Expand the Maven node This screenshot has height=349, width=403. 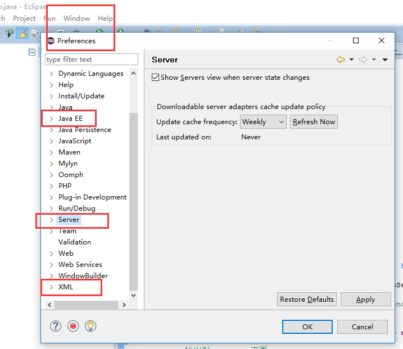point(51,152)
